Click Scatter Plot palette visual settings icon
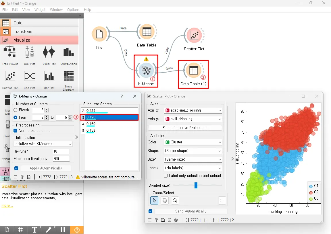331x234 pixels. coord(176,220)
